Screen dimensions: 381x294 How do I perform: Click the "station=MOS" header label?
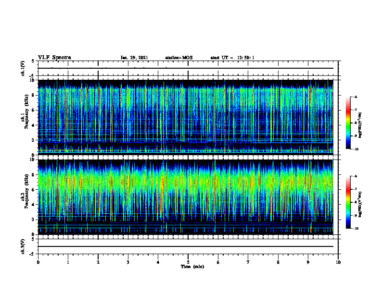coord(179,58)
